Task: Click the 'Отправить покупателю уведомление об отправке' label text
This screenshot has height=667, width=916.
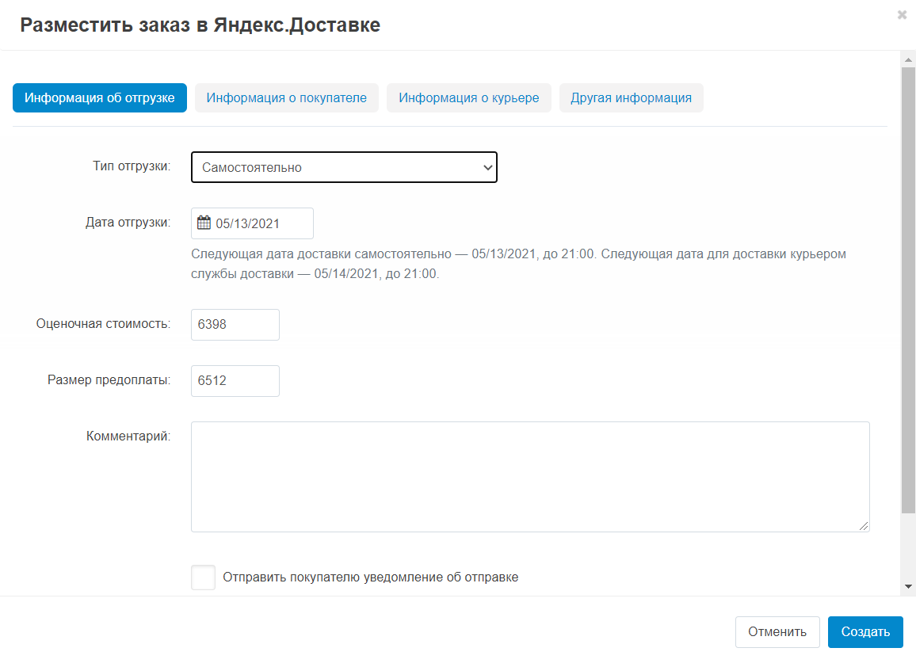Action: point(370,577)
